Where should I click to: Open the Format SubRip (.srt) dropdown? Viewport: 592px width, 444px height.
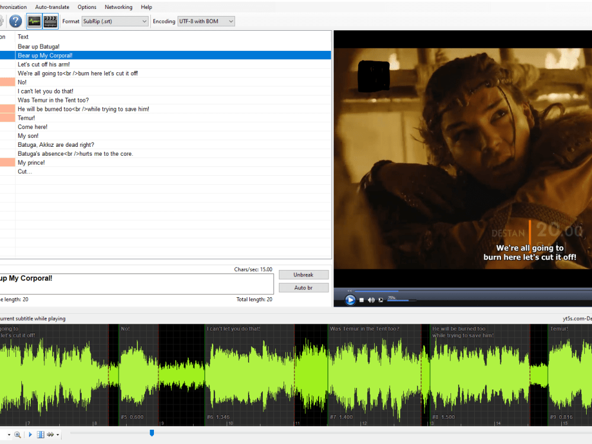coord(115,21)
